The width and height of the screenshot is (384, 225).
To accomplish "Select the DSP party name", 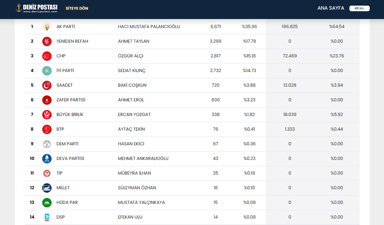I will click(x=61, y=217).
